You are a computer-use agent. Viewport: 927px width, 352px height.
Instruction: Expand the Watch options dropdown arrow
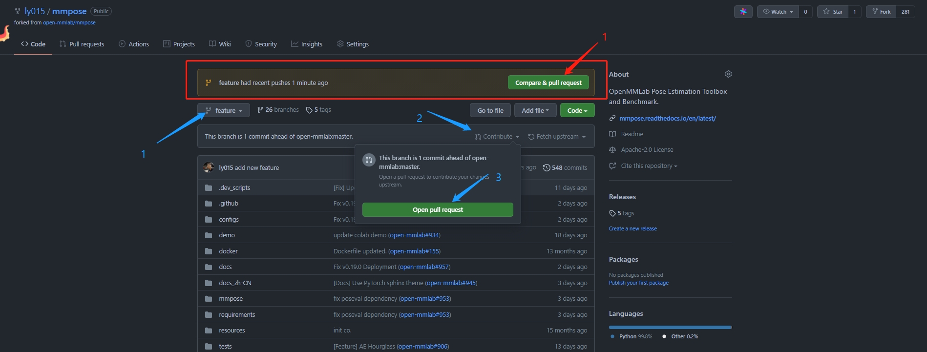791,12
